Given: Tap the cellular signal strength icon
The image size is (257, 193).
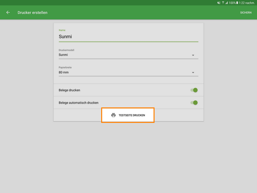Looking at the screenshot, I should pos(226,3).
